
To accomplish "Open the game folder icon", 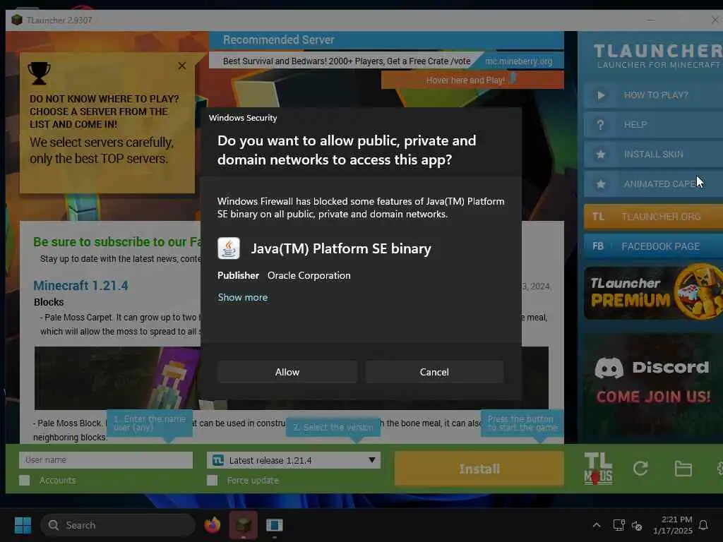I will (683, 469).
